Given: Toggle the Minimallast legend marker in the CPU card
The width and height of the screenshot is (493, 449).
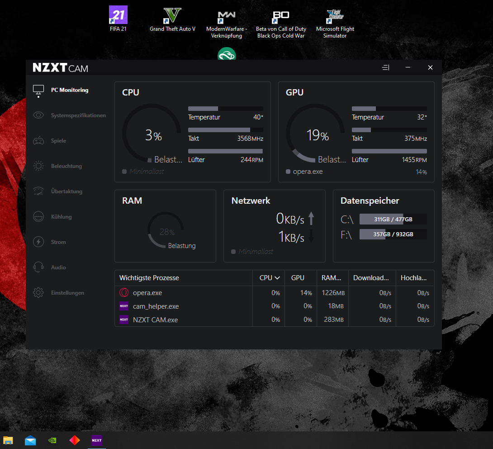Looking at the screenshot, I should tap(124, 172).
